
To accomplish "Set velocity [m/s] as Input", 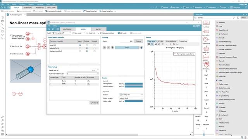I will point(80,48).
